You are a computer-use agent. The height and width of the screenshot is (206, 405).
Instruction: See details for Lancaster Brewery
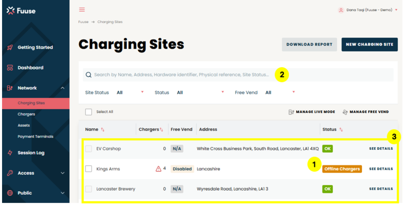381,189
